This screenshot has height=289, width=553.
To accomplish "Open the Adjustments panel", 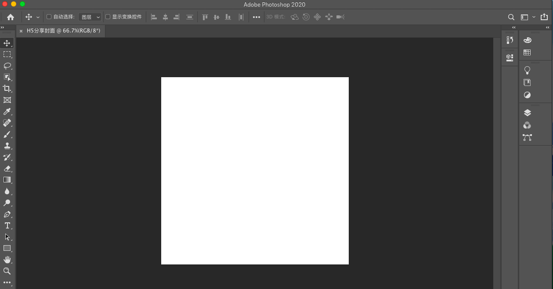I will point(527,95).
